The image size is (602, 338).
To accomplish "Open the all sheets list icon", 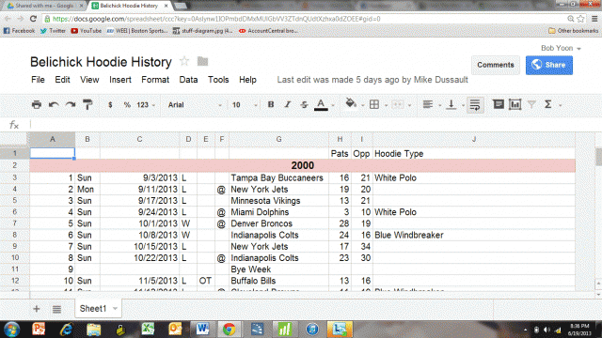I will (56, 309).
